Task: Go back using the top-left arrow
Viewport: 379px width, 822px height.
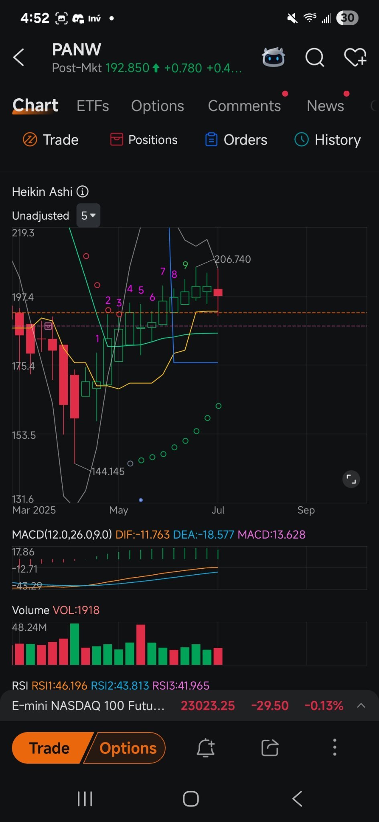Action: point(18,57)
